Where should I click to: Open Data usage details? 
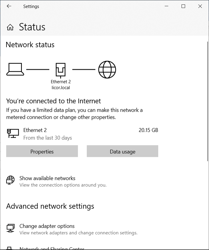click(x=123, y=151)
